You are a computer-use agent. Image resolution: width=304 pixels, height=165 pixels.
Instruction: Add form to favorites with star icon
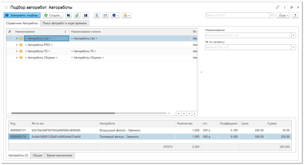[6, 7]
